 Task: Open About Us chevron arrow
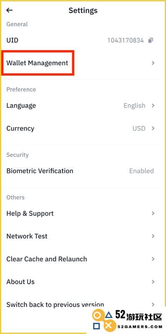(x=153, y=281)
